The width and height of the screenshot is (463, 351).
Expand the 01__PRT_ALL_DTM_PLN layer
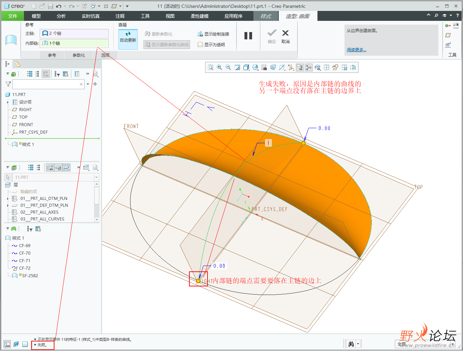pos(8,199)
